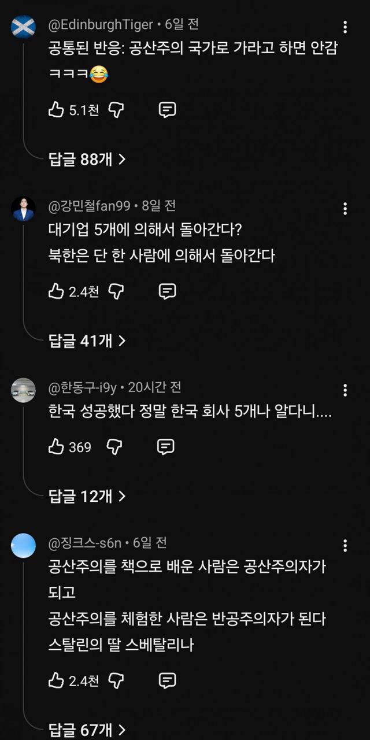The width and height of the screenshot is (370, 740).
Task: Tap the @강민철fan99 profile avatar
Action: (23, 209)
